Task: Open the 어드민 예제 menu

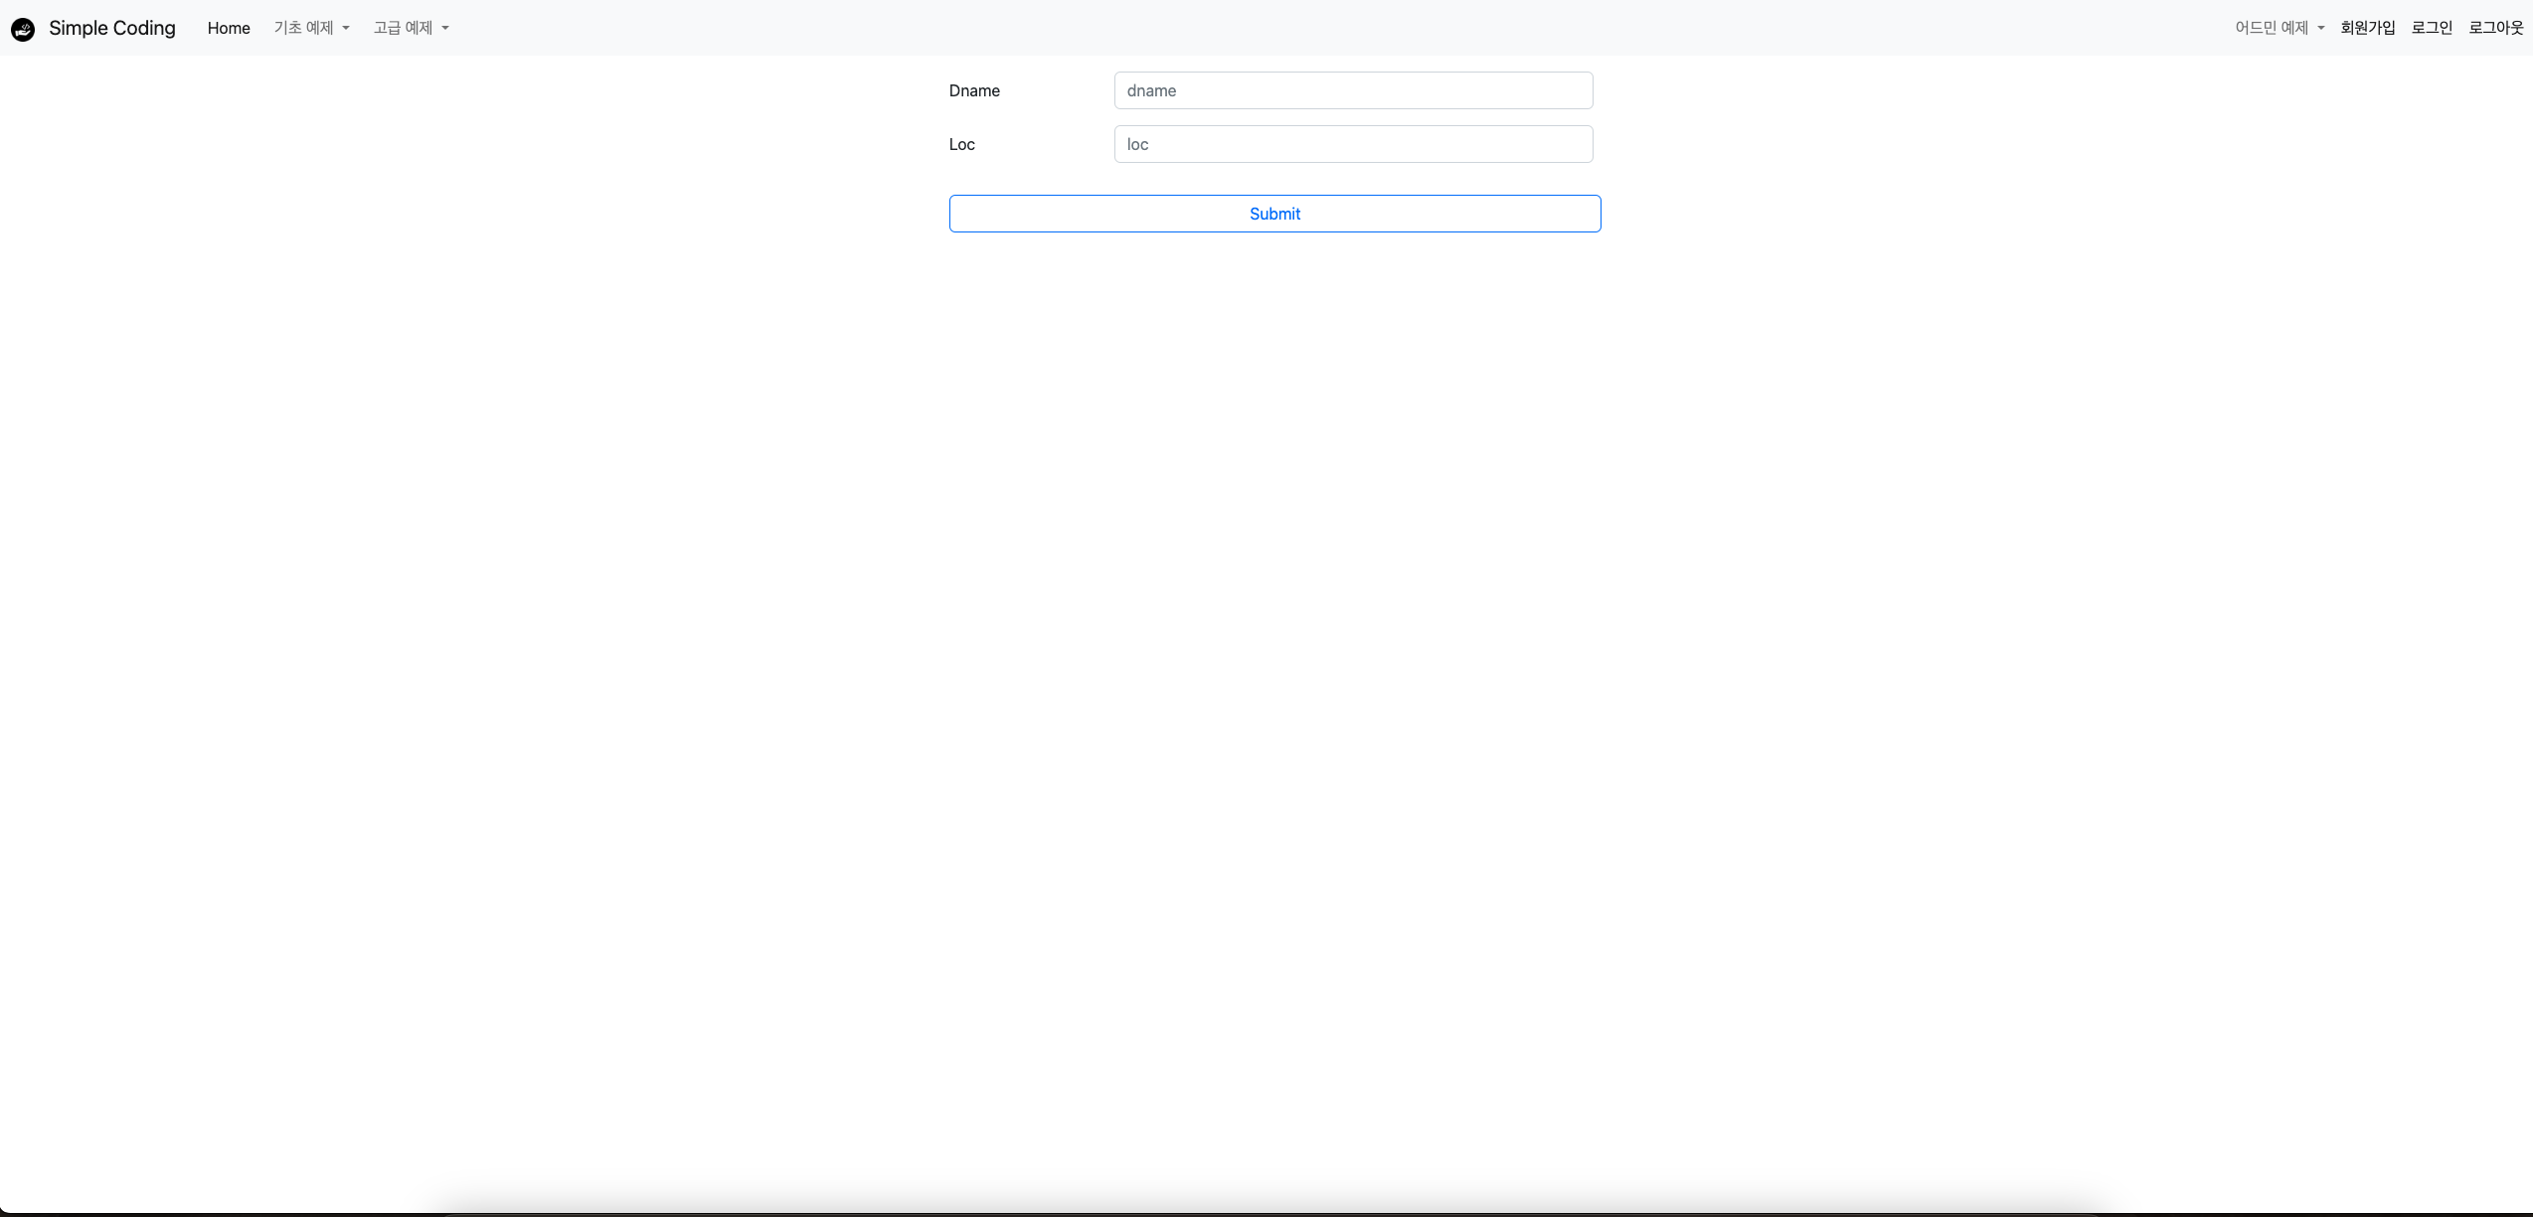Action: [2272, 28]
